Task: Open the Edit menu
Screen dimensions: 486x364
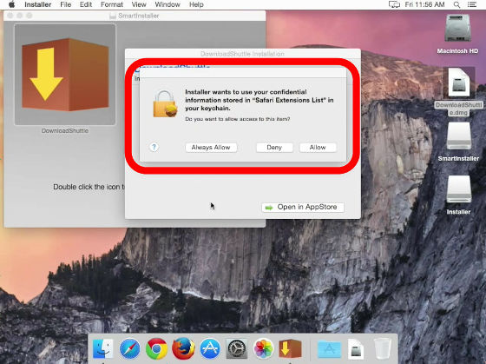Action: coord(86,4)
